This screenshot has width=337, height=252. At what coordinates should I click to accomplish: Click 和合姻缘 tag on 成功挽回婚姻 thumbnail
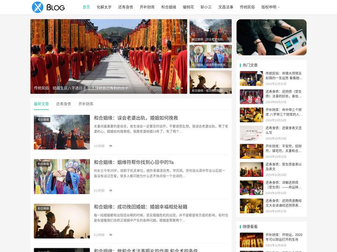[x=43, y=208]
